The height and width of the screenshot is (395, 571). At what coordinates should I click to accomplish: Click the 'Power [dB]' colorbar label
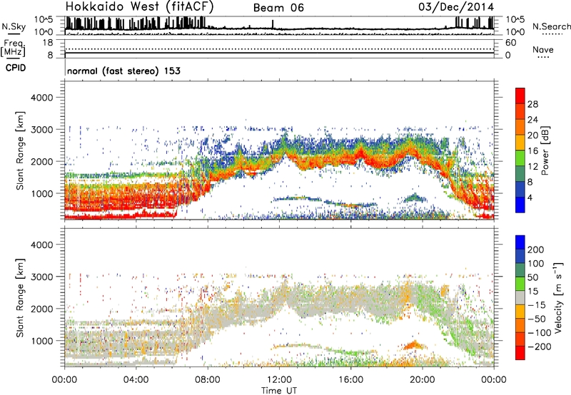[x=545, y=150]
